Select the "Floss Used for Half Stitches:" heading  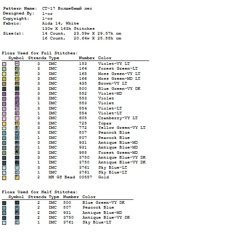pyautogui.click(x=40, y=192)
